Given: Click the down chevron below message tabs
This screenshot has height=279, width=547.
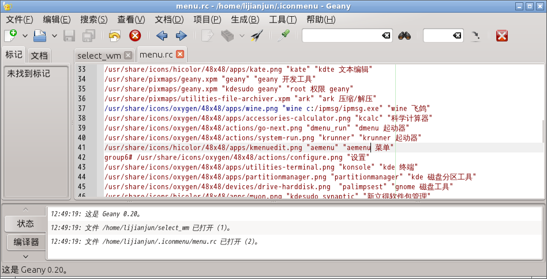Looking at the screenshot, I should point(25,257).
